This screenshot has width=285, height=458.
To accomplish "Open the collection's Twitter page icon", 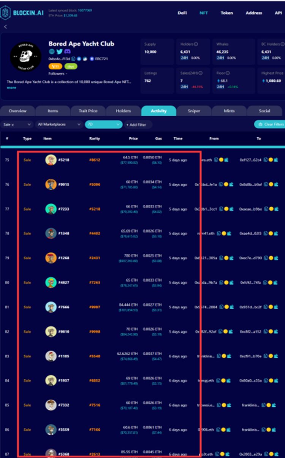I will (59, 52).
